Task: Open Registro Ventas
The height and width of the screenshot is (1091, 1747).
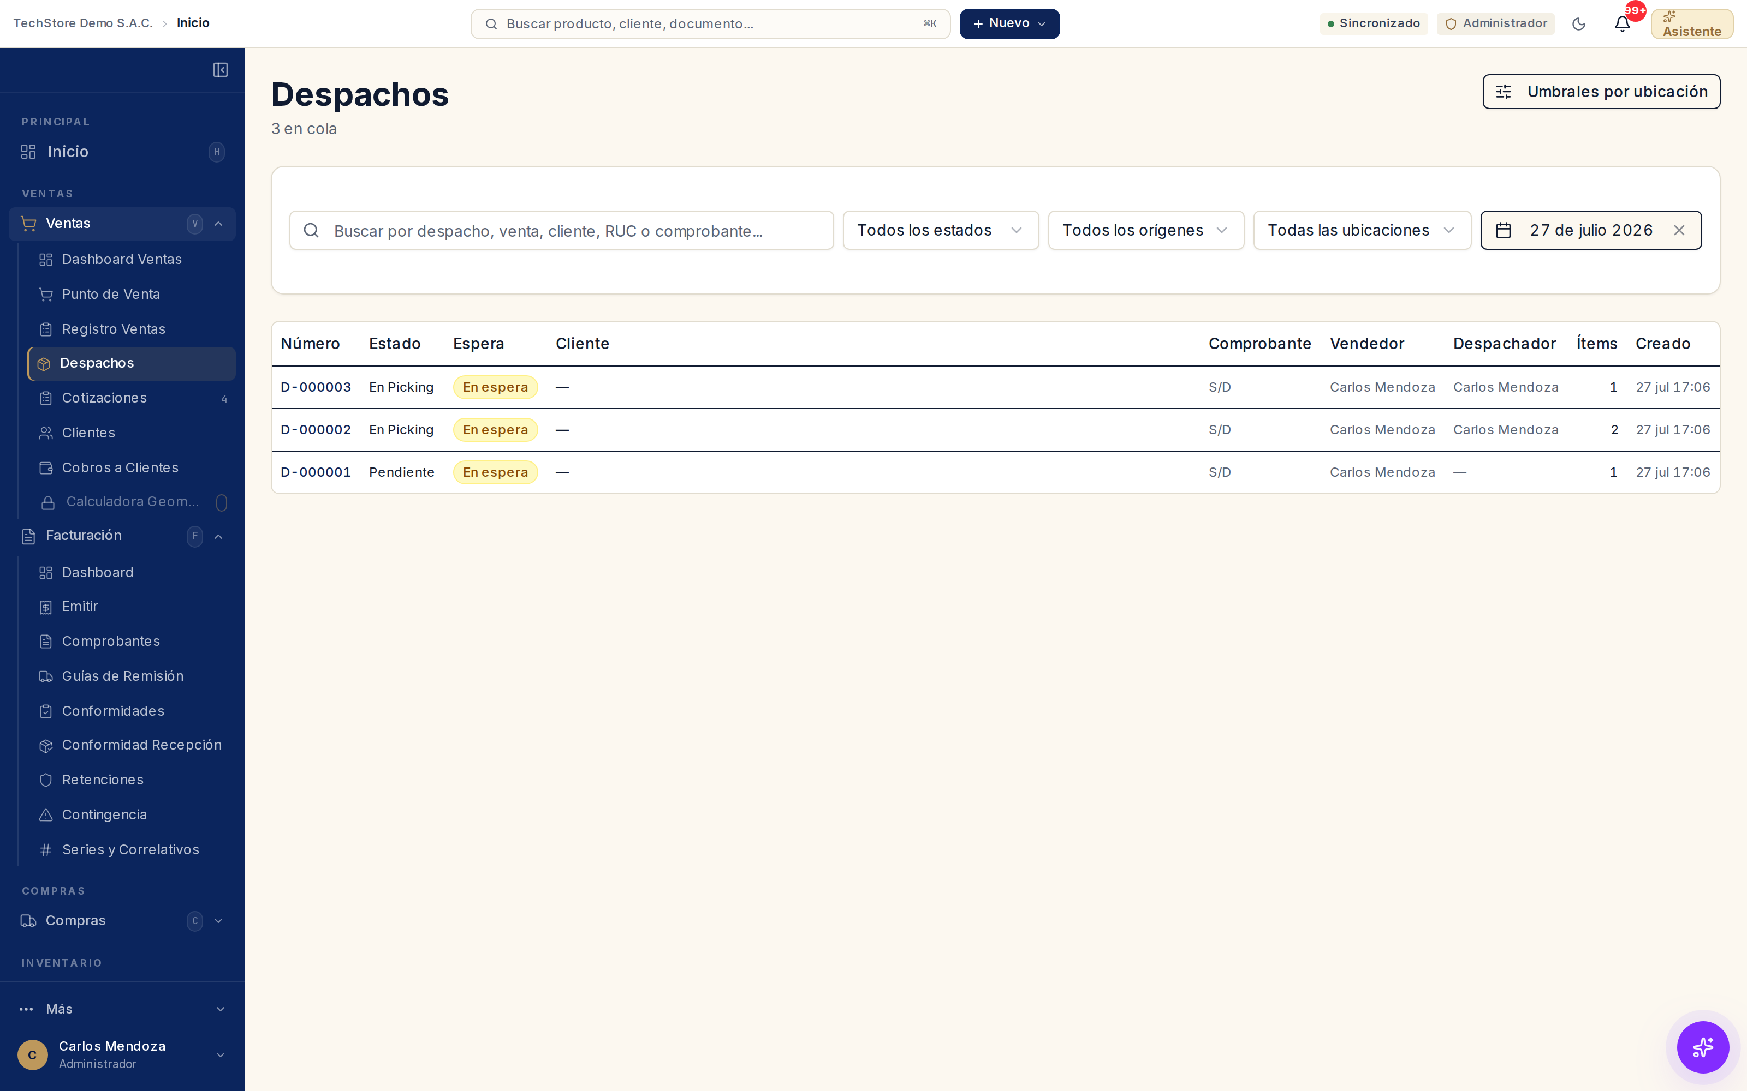Action: point(132,329)
